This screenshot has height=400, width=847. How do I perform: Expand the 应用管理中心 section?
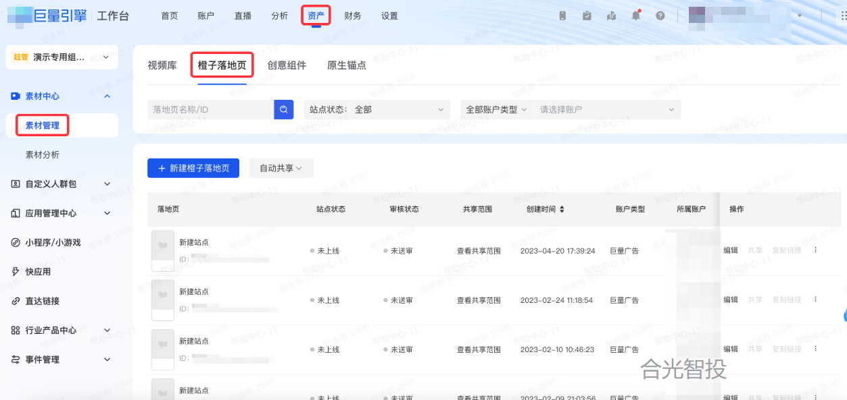tap(107, 213)
